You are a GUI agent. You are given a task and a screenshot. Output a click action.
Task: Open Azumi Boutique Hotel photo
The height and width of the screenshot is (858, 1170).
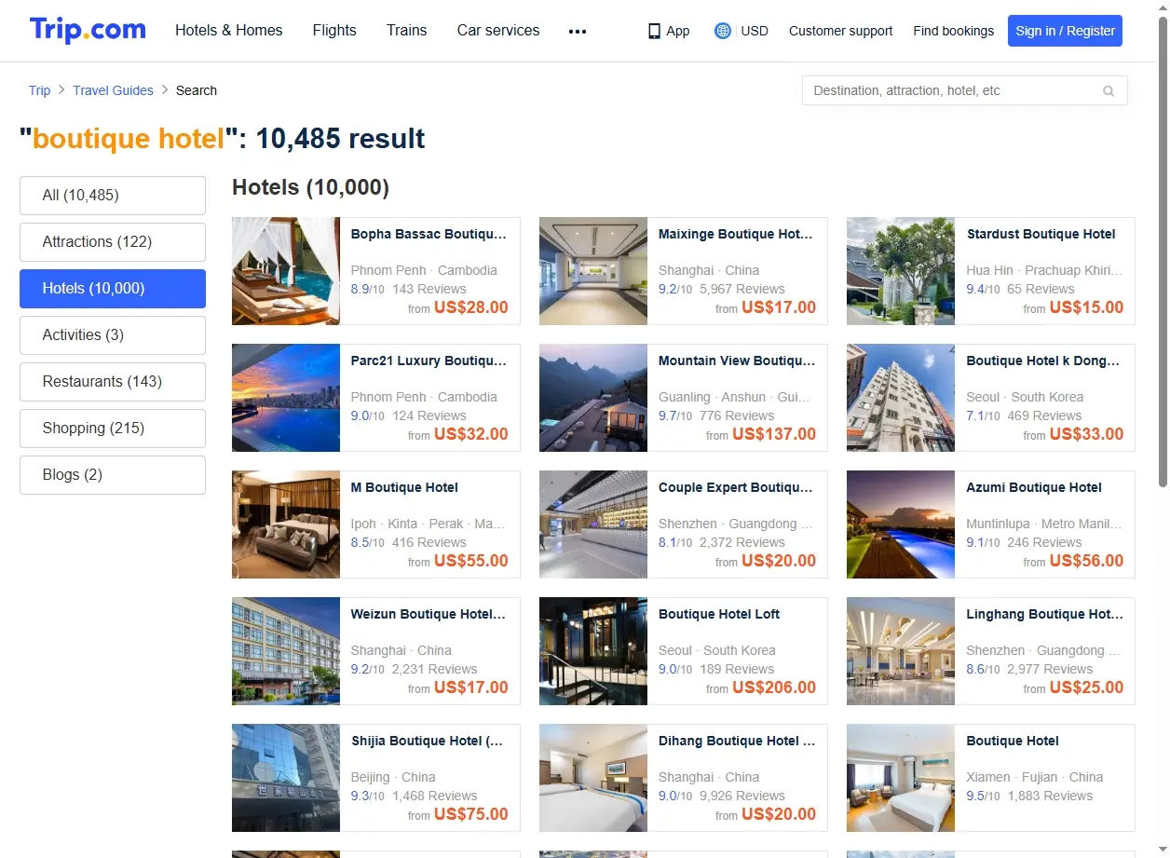point(901,524)
